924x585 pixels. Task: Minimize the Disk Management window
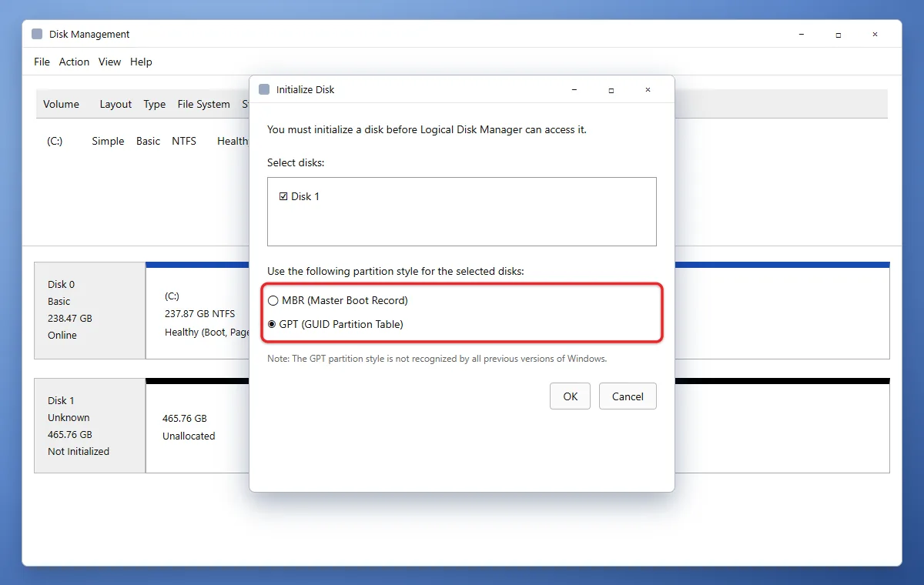coord(802,35)
